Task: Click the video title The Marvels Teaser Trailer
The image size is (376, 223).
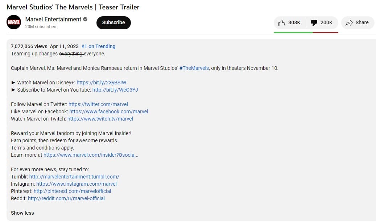Action: pos(73,7)
